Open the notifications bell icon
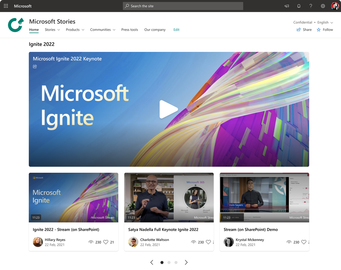This screenshot has height=270, width=341. pyautogui.click(x=299, y=6)
